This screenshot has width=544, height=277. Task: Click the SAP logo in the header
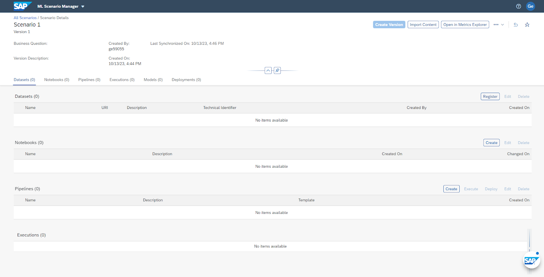(22, 6)
